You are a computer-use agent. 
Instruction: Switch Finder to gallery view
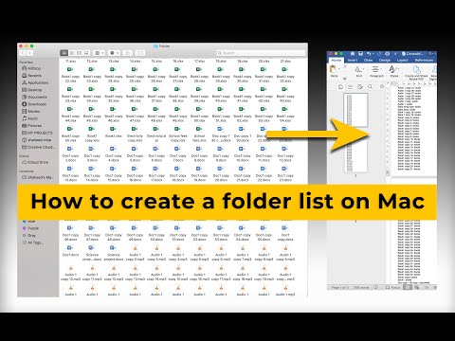(86, 53)
